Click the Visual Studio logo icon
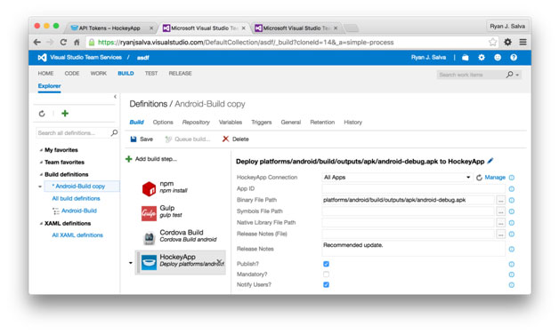Image resolution: width=559 pixels, height=334 pixels. (42, 57)
